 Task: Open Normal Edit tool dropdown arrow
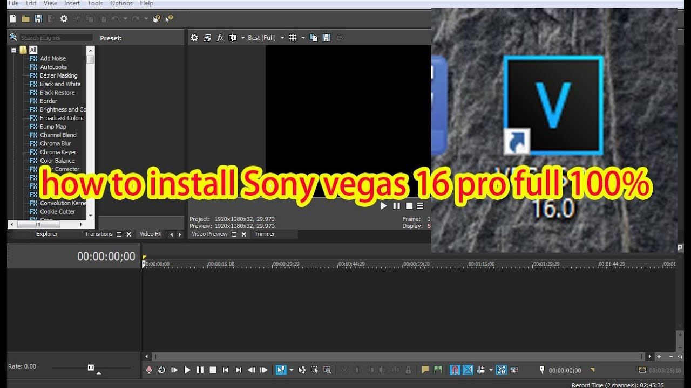[x=292, y=370]
